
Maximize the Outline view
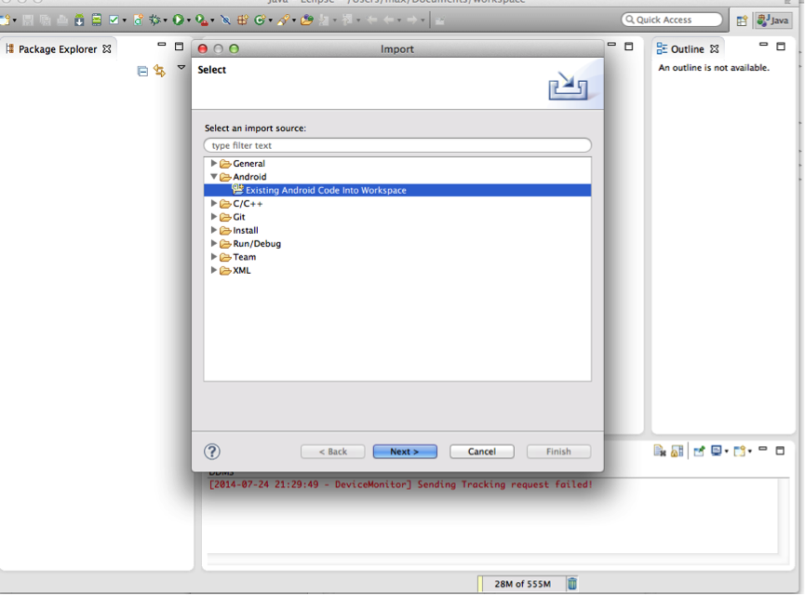(781, 47)
